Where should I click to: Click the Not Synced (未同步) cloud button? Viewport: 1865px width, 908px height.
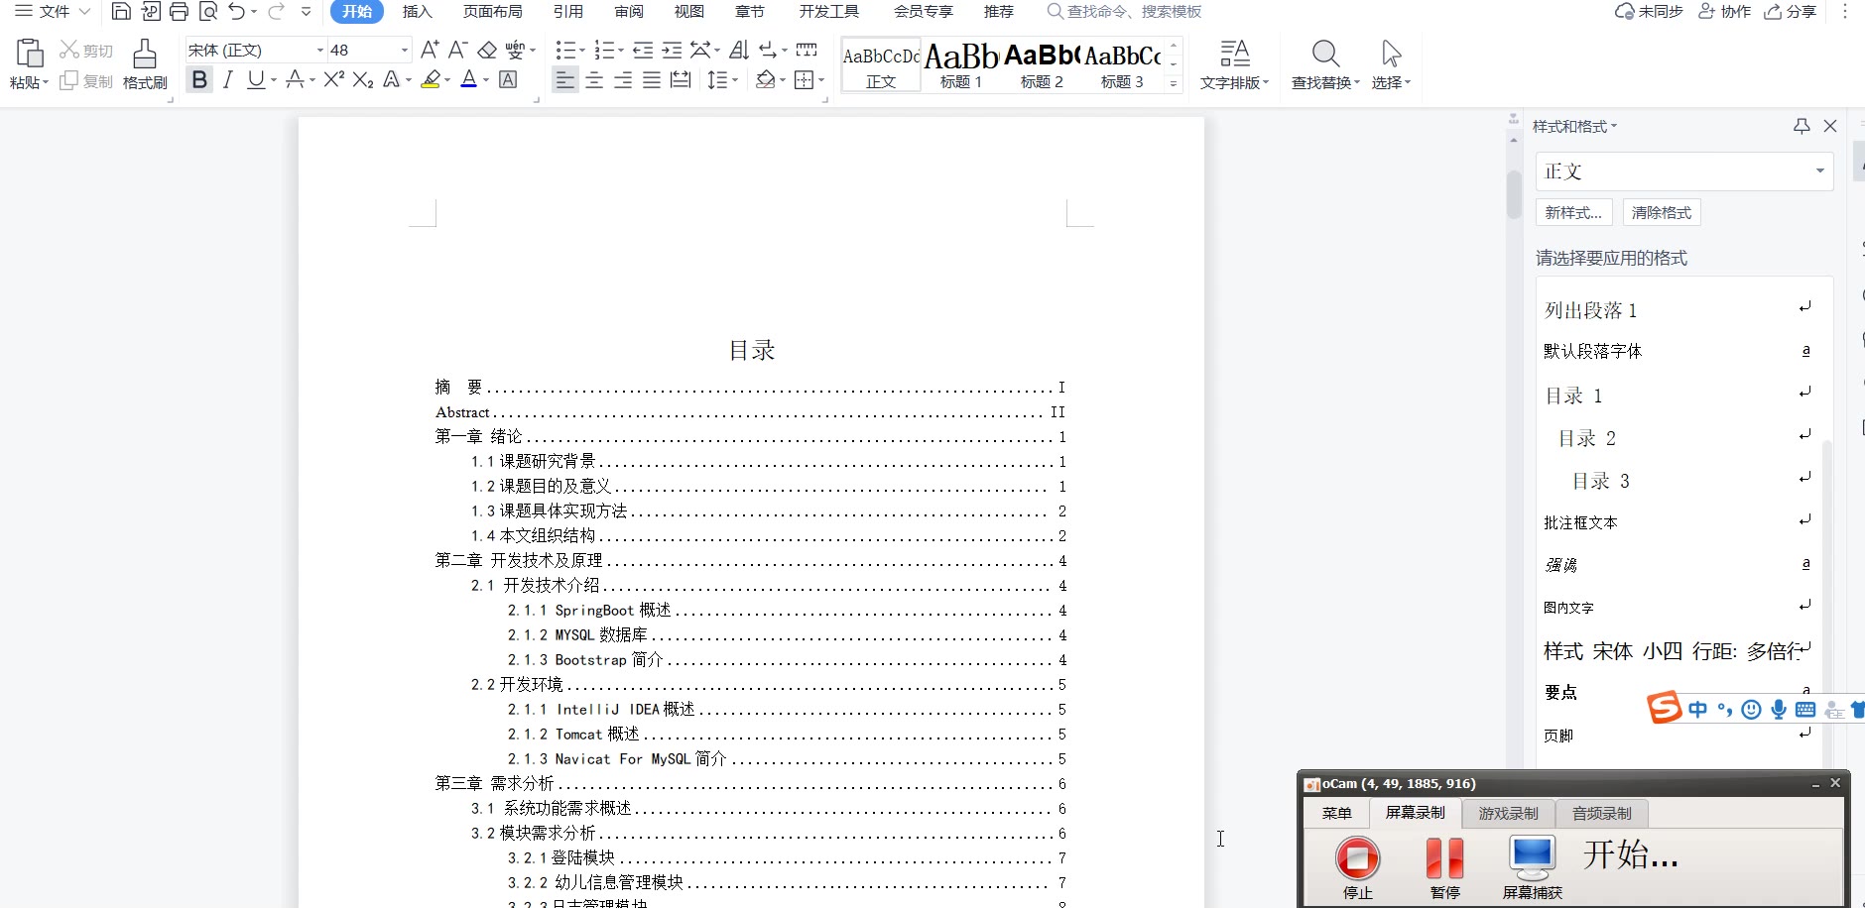pos(1649,12)
